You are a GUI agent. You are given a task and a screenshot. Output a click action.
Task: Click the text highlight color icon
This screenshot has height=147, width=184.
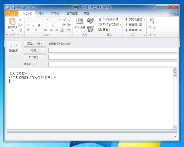(x=28, y=30)
